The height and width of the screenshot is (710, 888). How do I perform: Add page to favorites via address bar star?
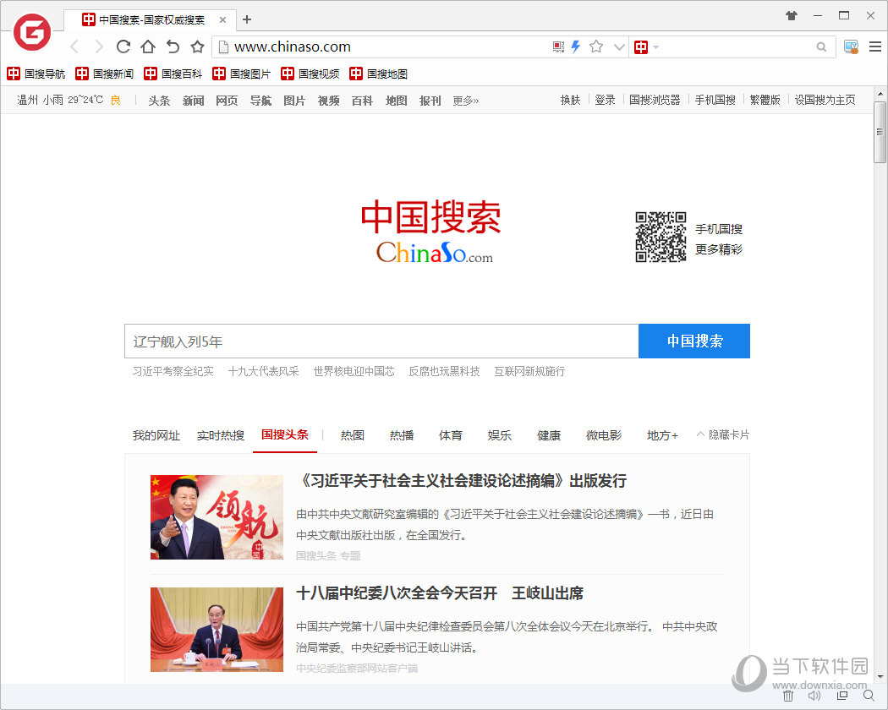coord(595,46)
